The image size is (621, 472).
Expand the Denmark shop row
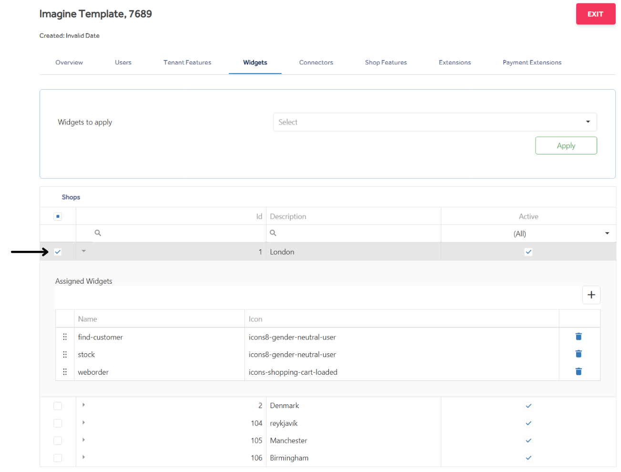point(83,405)
